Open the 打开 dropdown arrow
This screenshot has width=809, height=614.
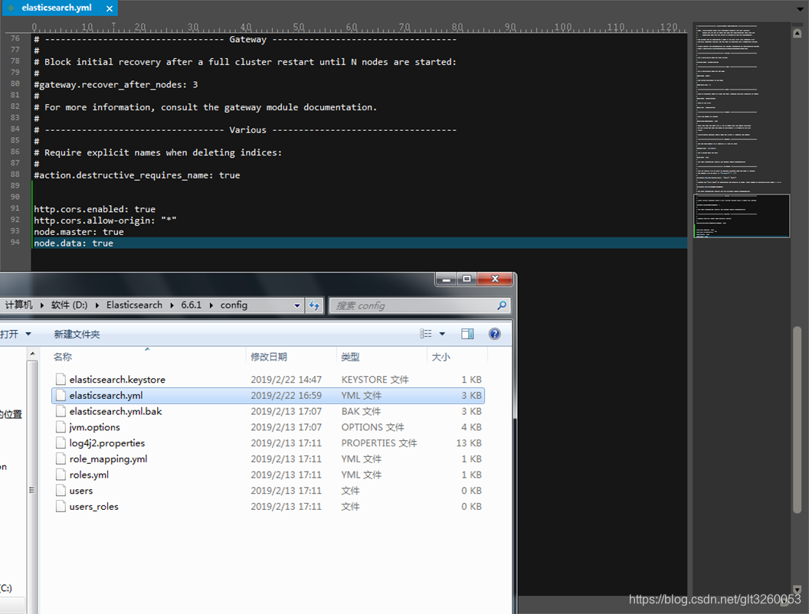coord(28,334)
